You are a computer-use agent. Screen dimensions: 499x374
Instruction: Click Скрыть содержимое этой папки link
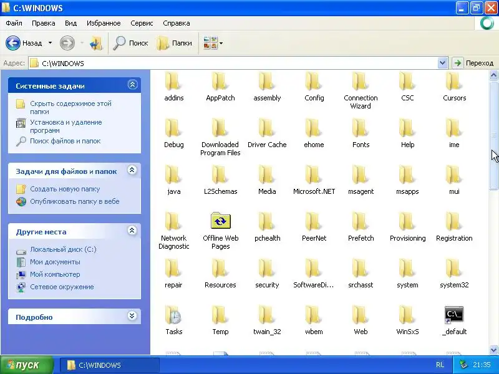pyautogui.click(x=70, y=107)
